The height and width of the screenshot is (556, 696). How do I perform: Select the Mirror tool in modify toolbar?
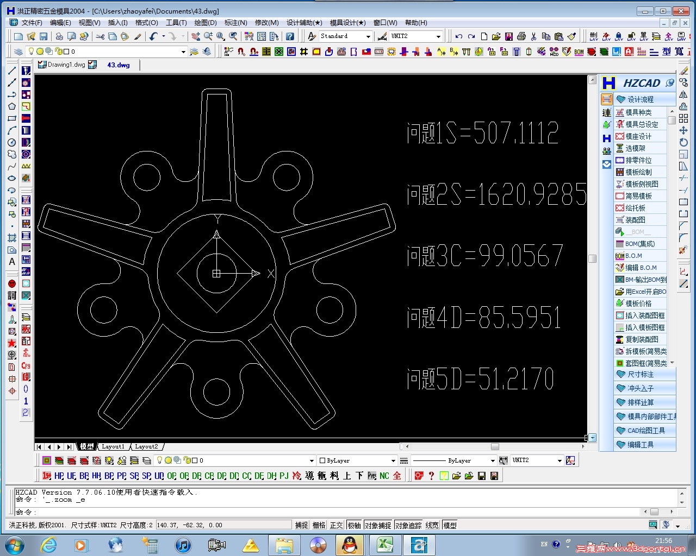point(683,94)
